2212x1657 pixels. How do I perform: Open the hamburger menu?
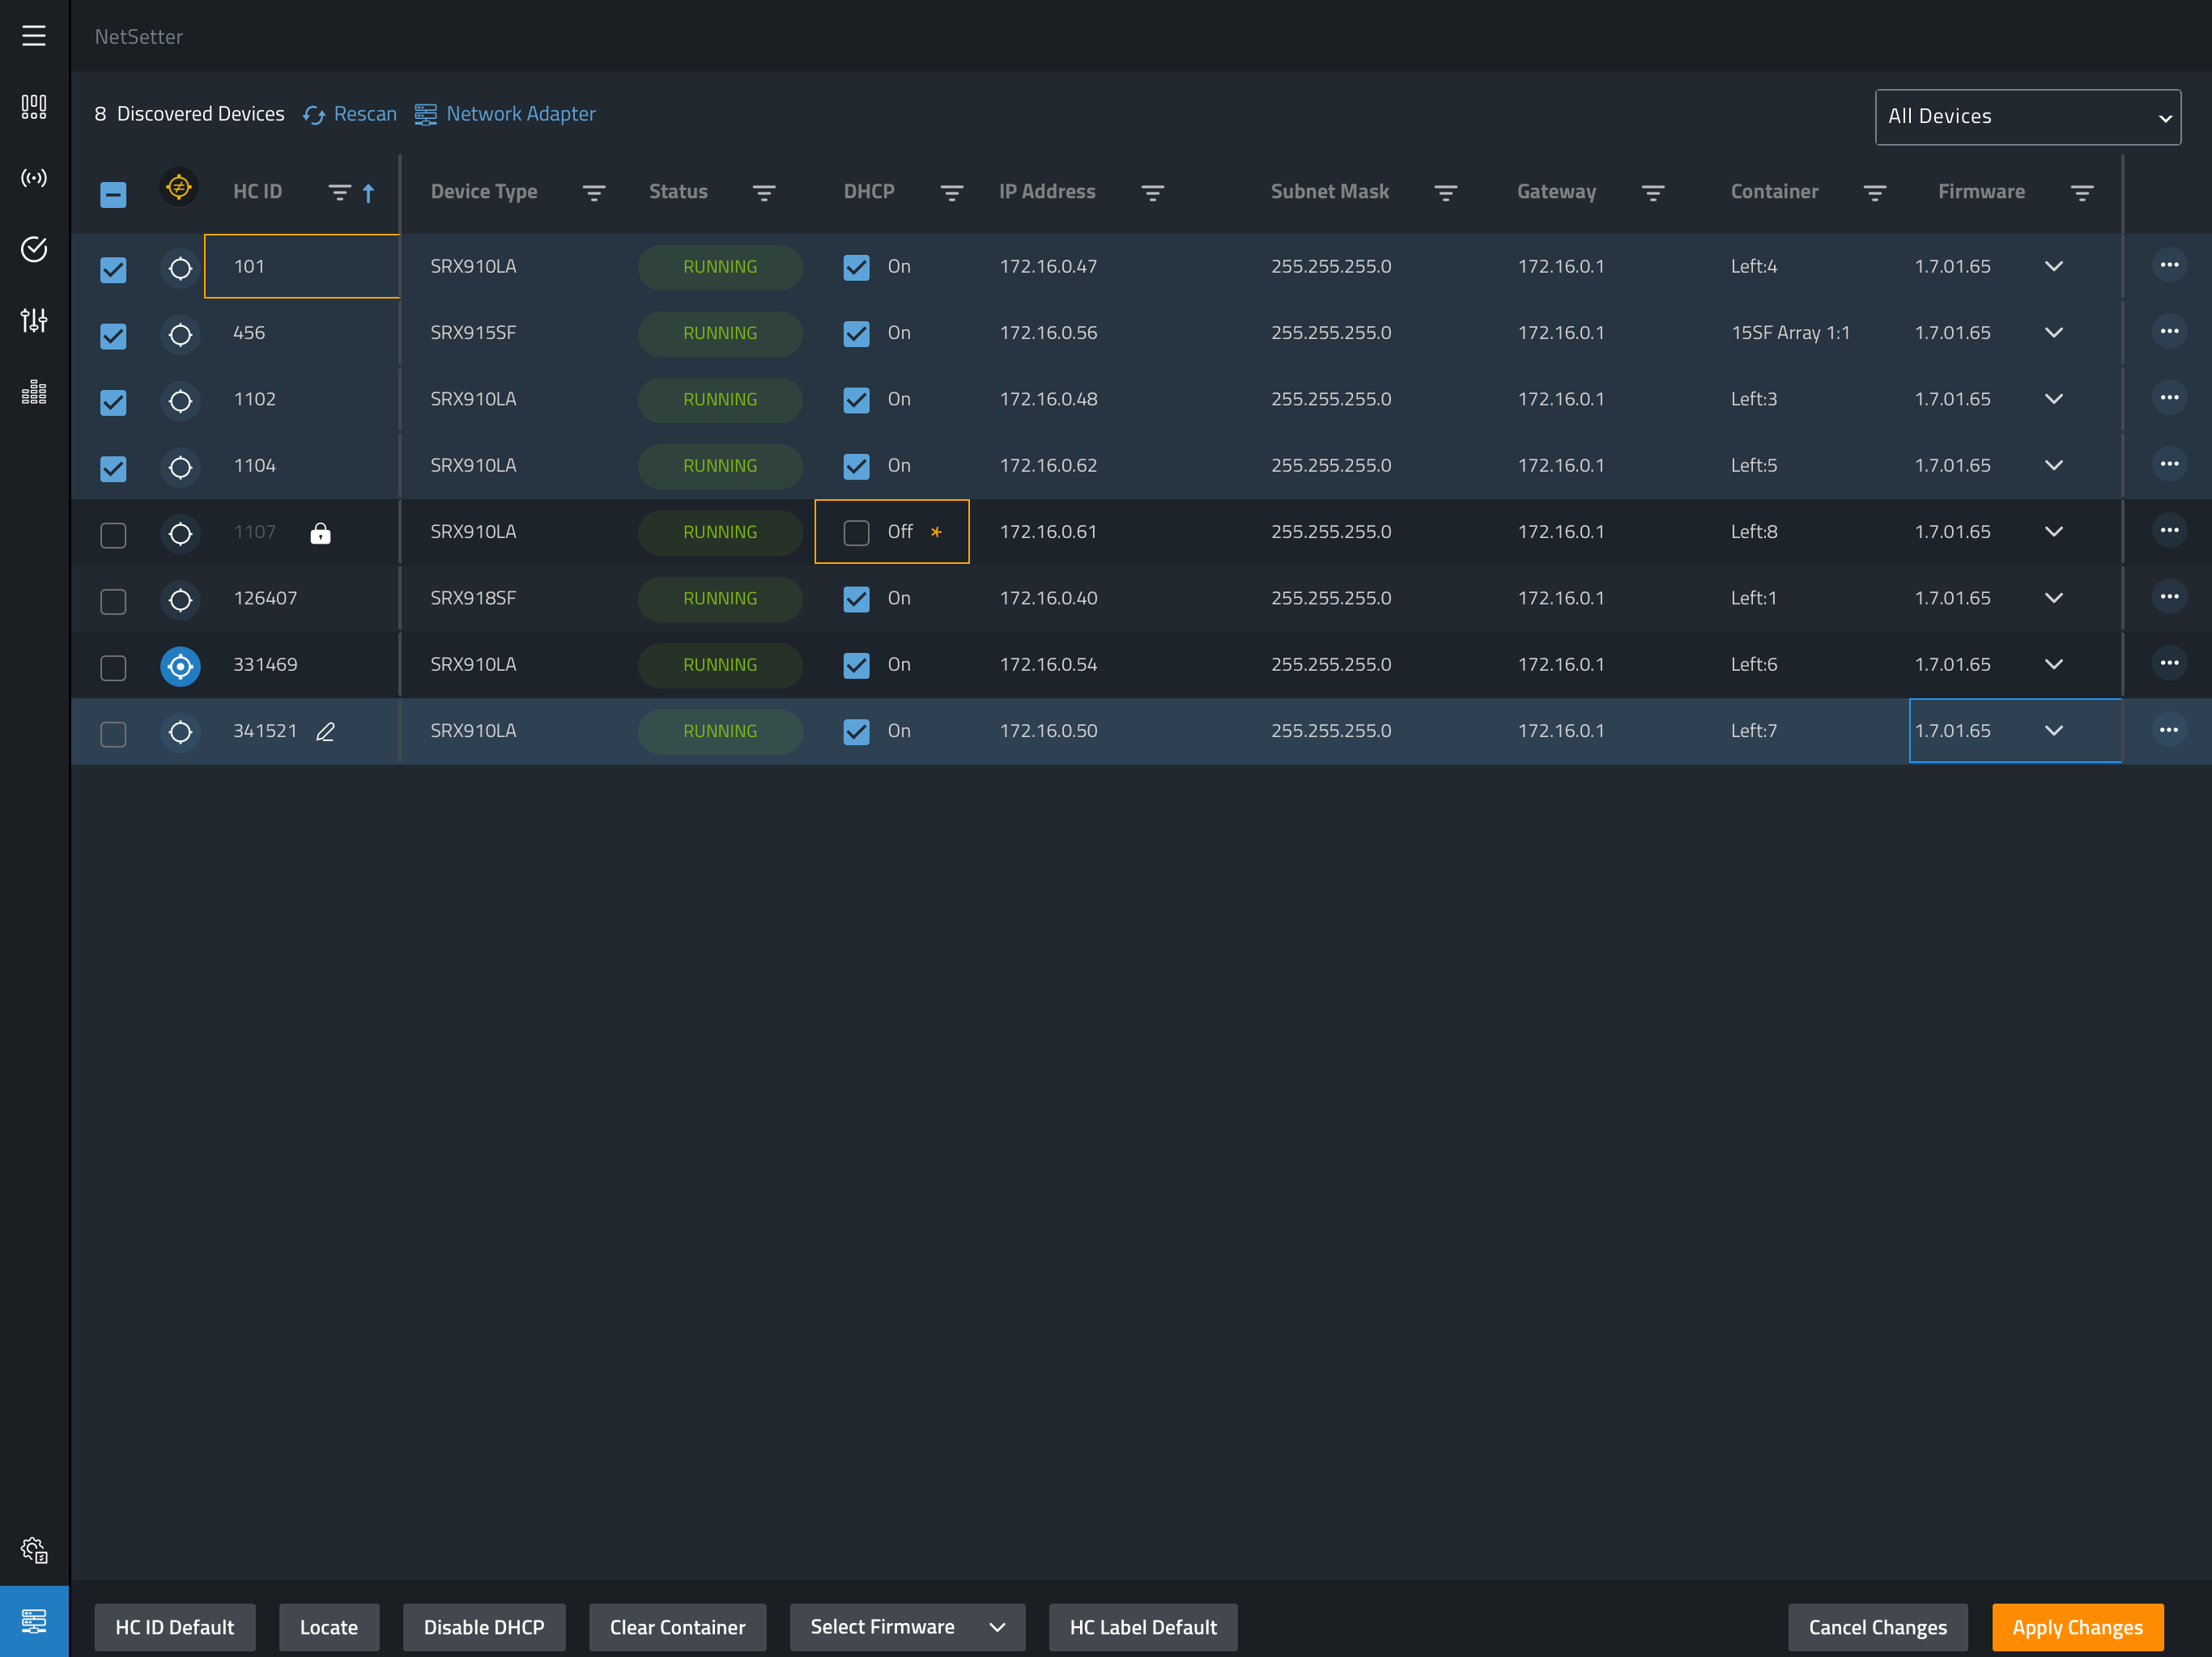click(x=34, y=36)
